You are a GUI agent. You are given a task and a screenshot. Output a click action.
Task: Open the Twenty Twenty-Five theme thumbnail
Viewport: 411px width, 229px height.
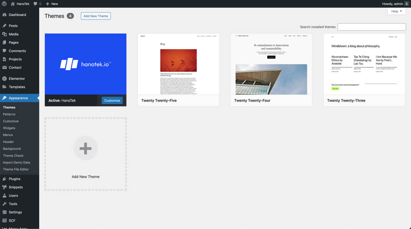point(179,64)
